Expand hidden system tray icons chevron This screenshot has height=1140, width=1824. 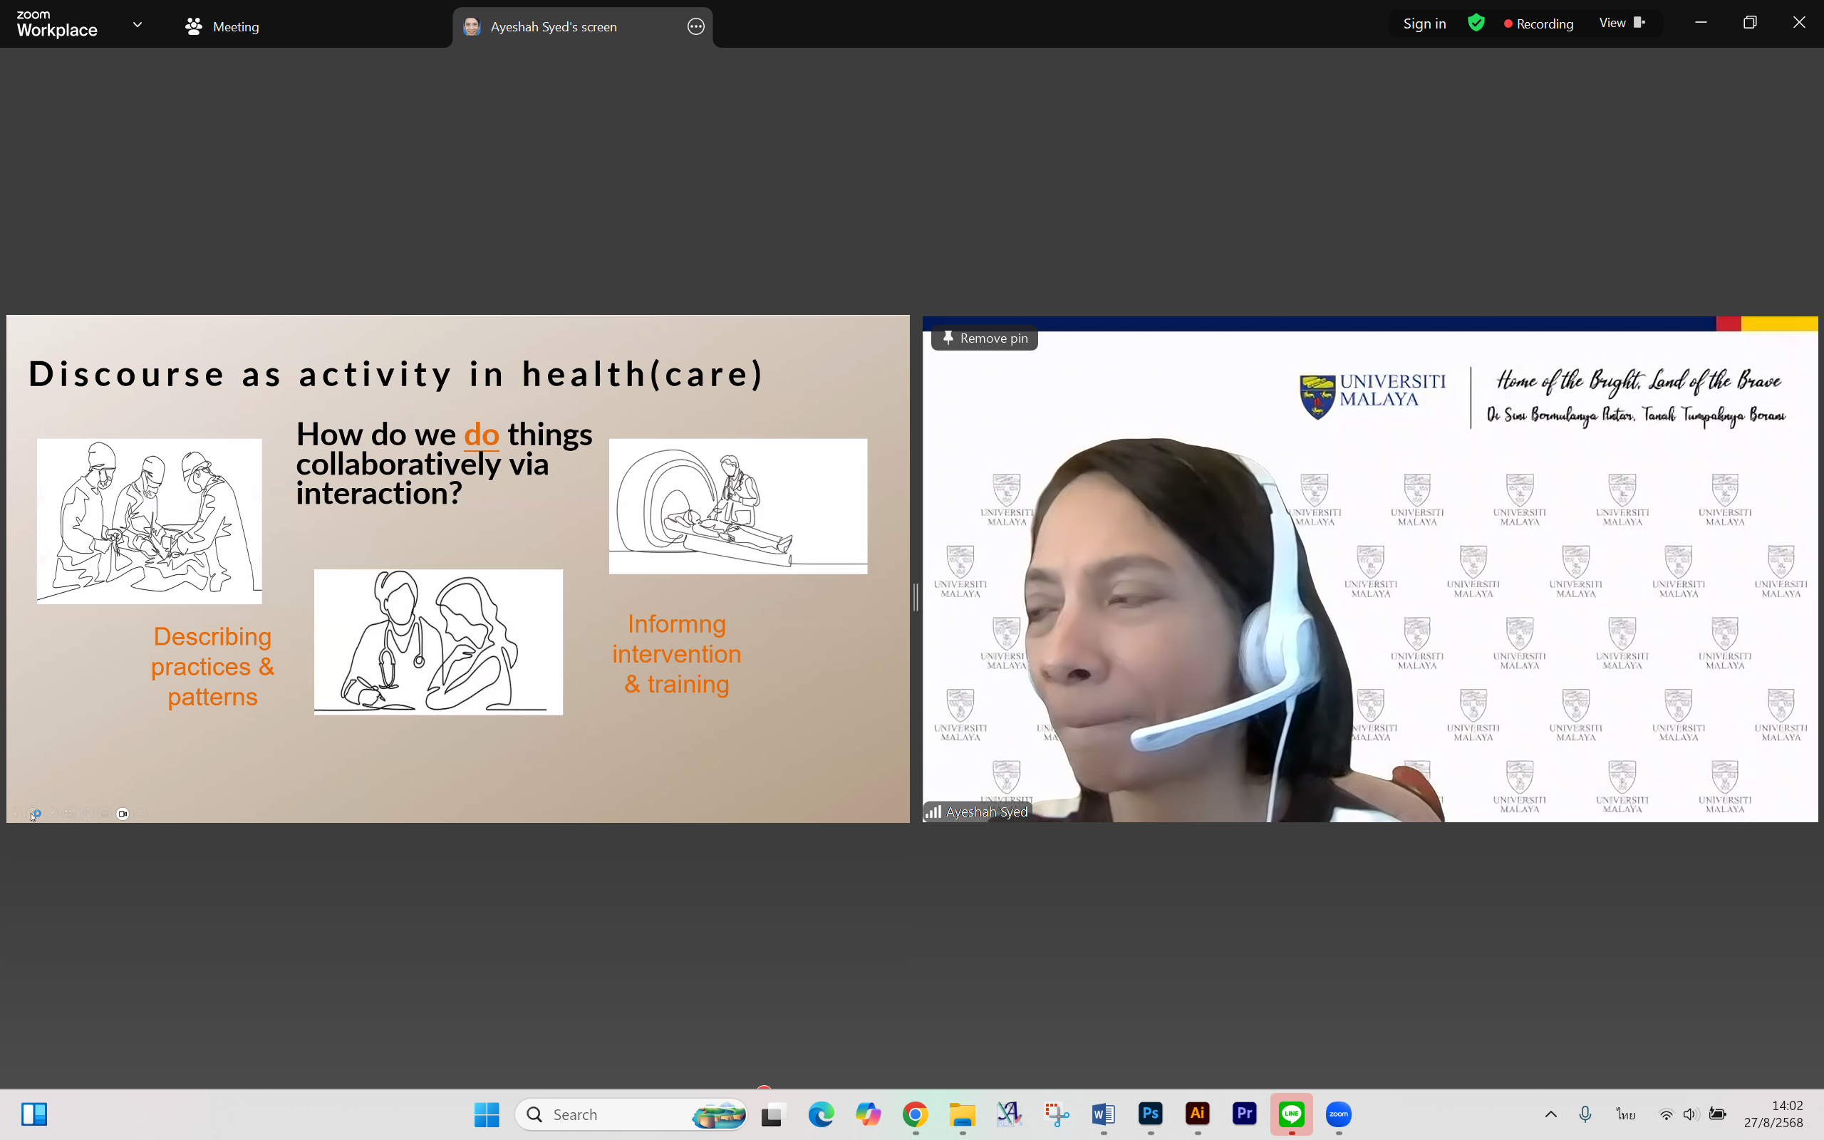1550,1114
